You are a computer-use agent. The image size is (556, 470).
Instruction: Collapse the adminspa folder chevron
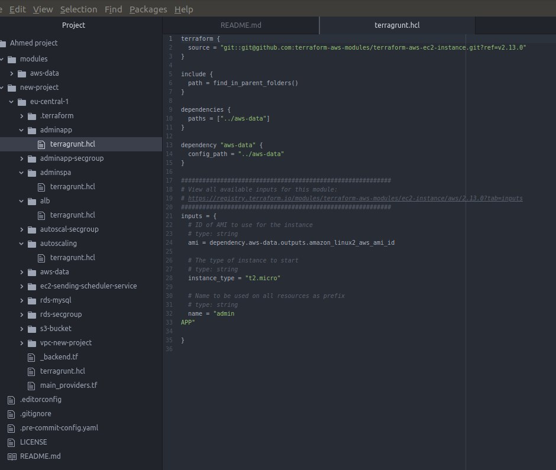tap(21, 173)
